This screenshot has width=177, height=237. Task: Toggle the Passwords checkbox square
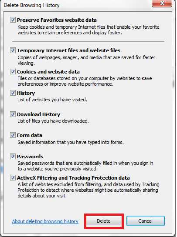click(x=13, y=157)
